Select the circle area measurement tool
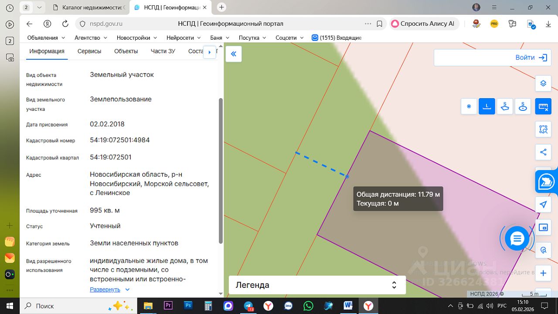Screen dimensions: 558x314 click(523, 106)
